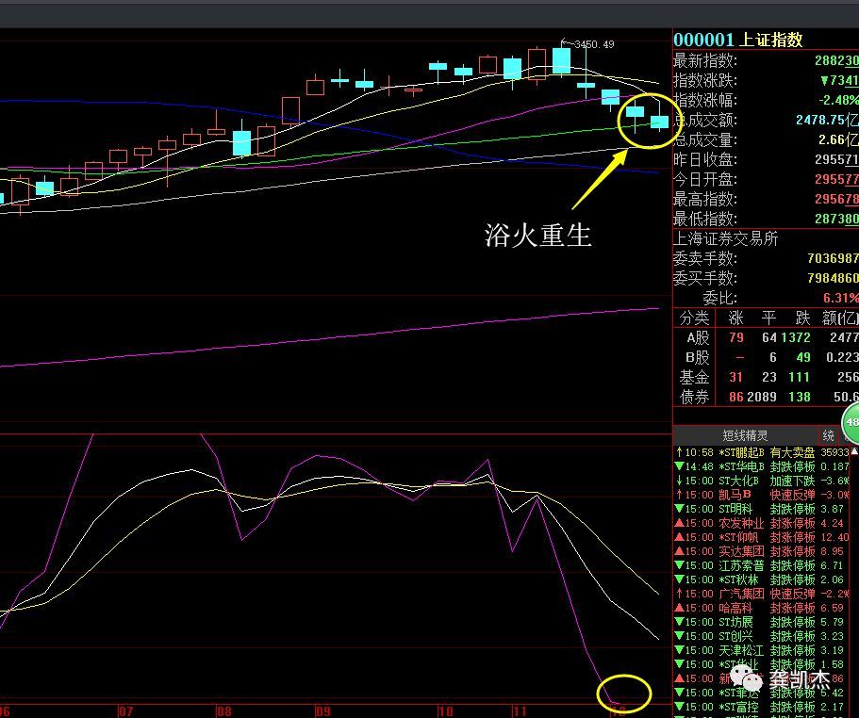Select the 基金 row label
The image size is (859, 718).
(694, 377)
